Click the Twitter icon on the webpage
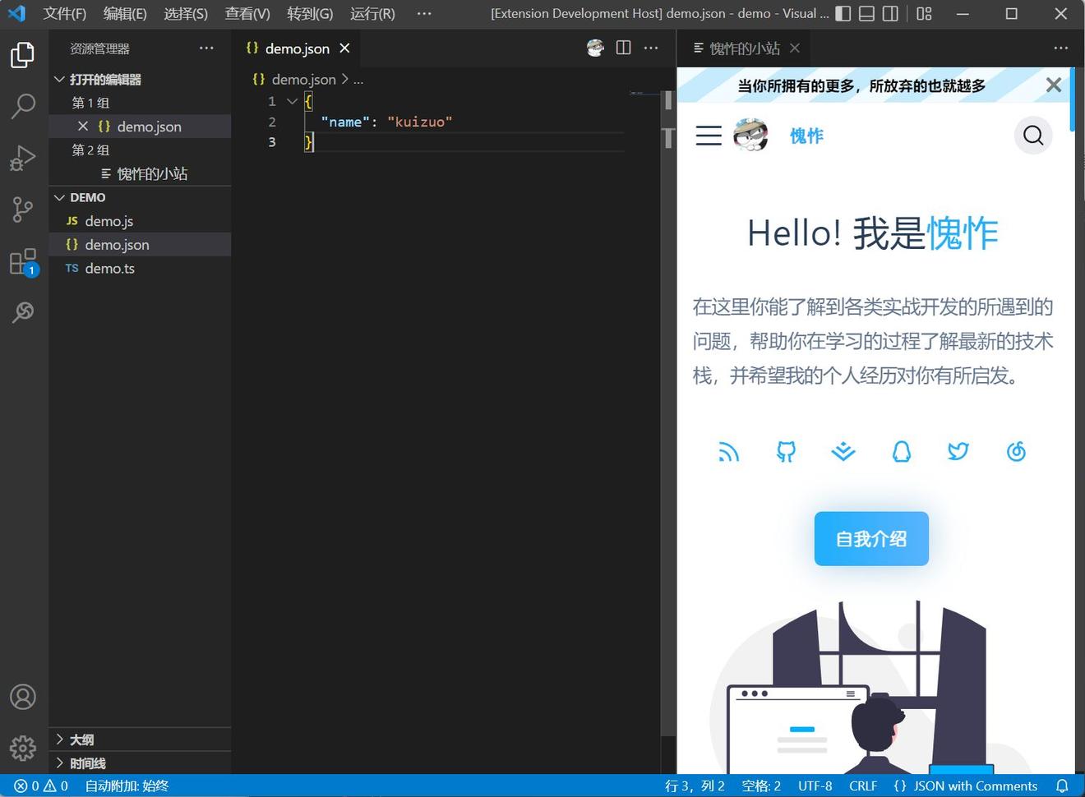This screenshot has height=797, width=1085. (x=958, y=451)
